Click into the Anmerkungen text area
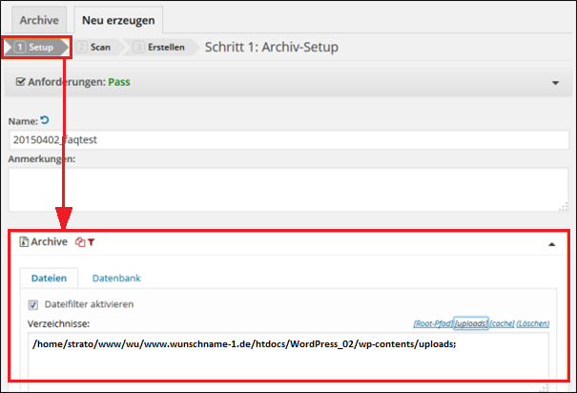 point(289,190)
